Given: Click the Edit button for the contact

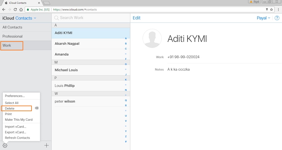Looking at the screenshot, I should [136, 18].
